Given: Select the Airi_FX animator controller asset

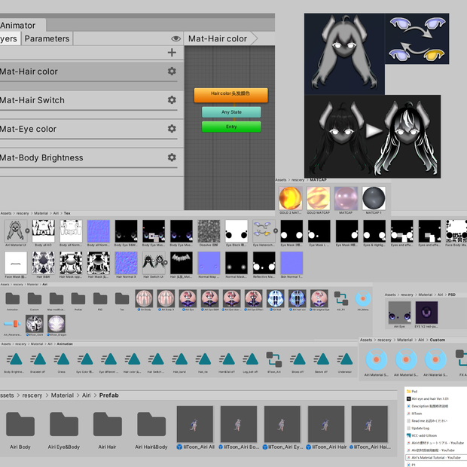Looking at the screenshot, I should (341, 298).
